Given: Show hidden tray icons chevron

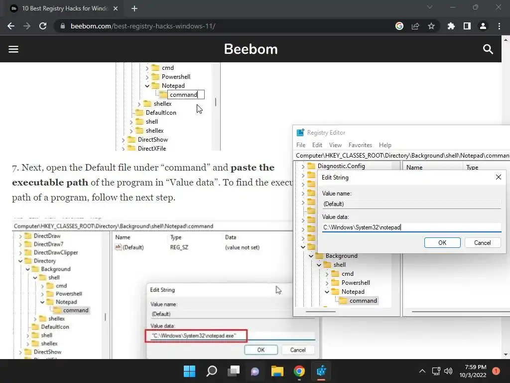Looking at the screenshot, I should click(422, 371).
